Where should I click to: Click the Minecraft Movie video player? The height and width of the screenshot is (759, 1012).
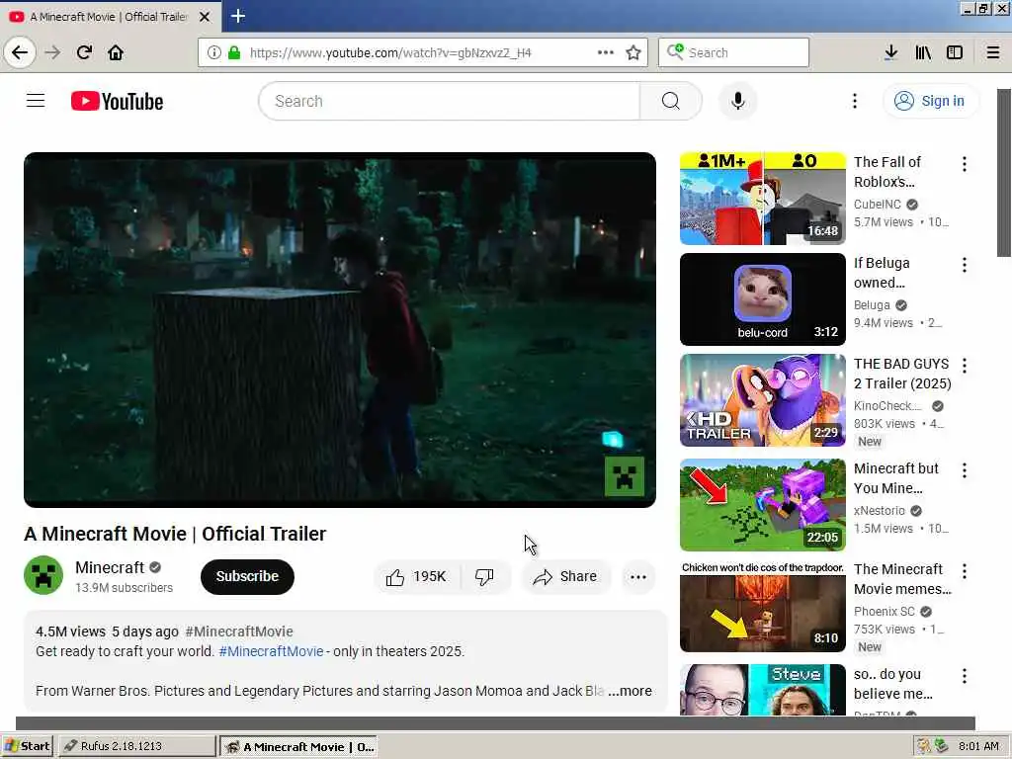click(340, 330)
